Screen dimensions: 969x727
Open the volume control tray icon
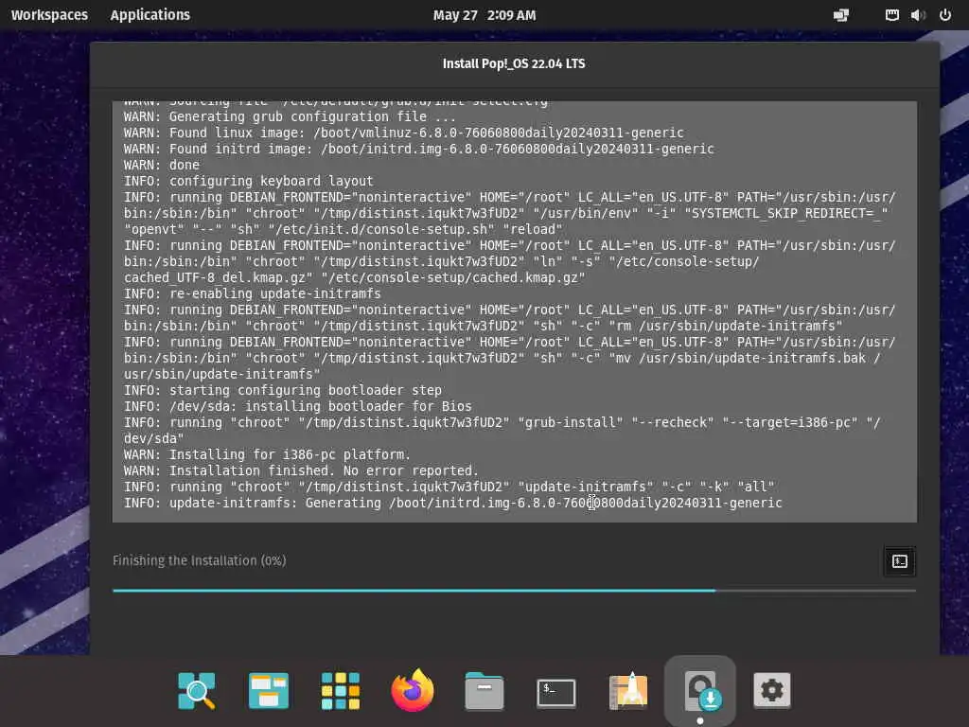[918, 15]
